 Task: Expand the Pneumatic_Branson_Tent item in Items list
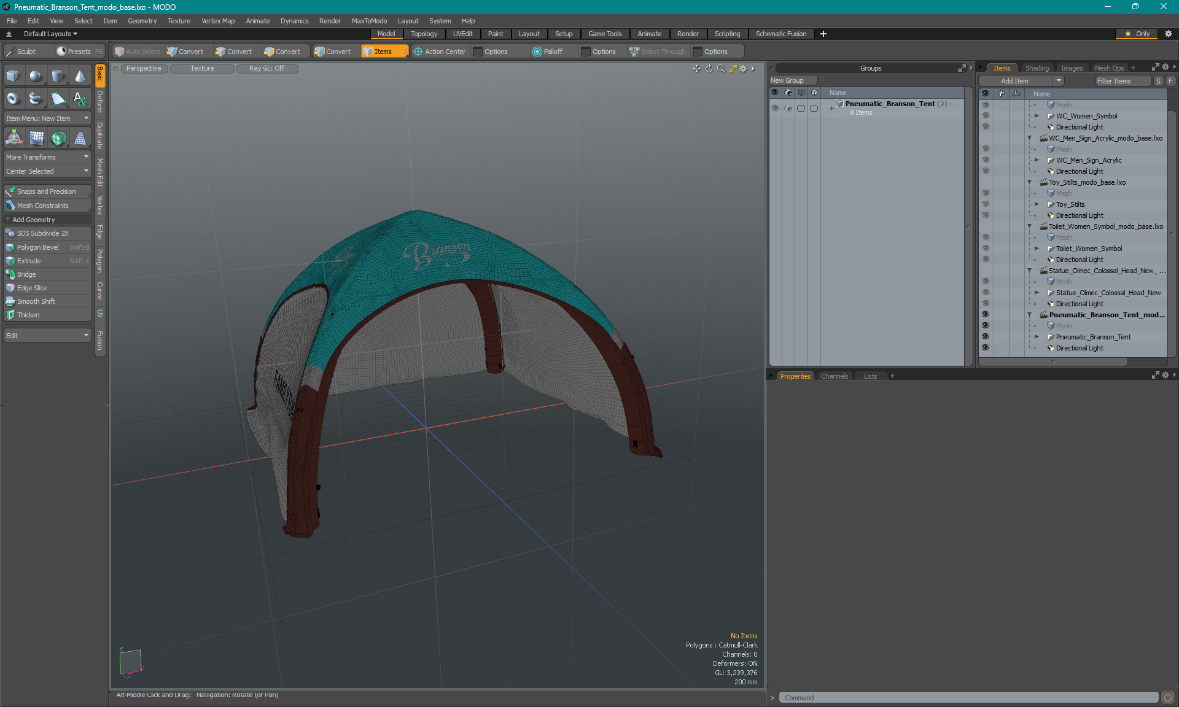tap(1037, 337)
